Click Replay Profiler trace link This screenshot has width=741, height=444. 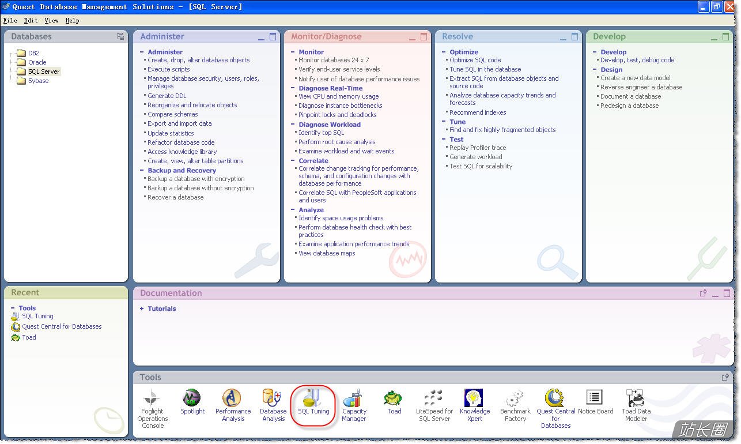click(x=478, y=148)
